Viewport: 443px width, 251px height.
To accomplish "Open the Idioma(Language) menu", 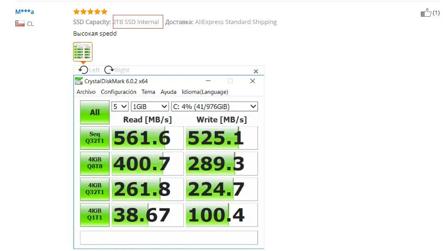I will (x=205, y=92).
